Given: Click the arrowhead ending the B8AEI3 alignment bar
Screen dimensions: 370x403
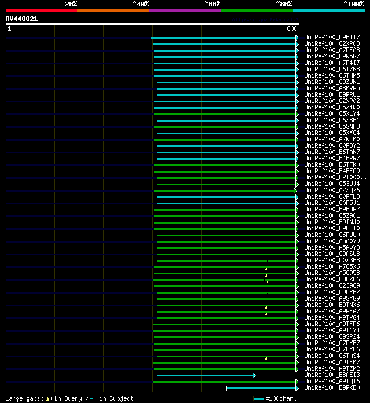Looking at the screenshot, I should [x=254, y=376].
